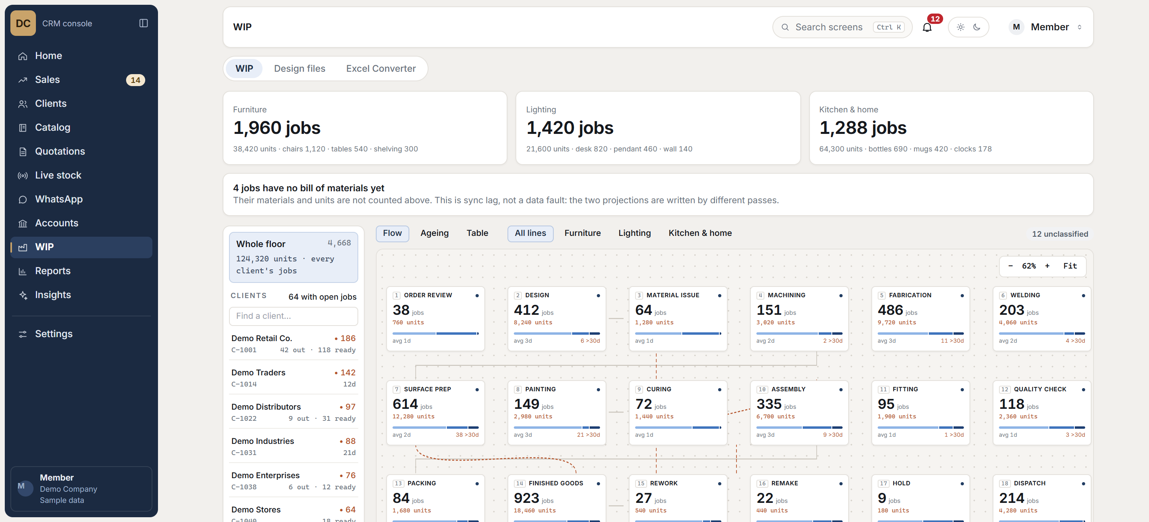Open the Insights page
Viewport: 1149px width, 522px height.
coord(81,295)
